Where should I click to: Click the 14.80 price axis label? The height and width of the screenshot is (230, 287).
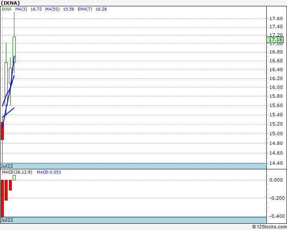click(x=276, y=143)
